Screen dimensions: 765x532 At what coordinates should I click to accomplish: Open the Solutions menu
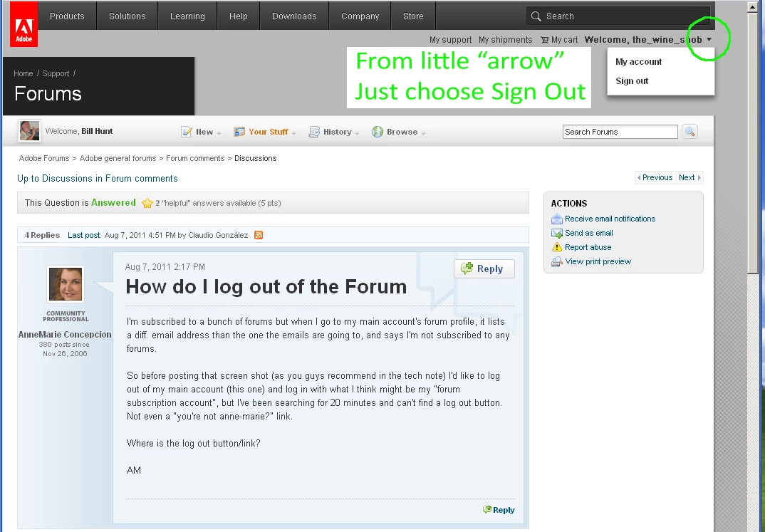point(127,16)
